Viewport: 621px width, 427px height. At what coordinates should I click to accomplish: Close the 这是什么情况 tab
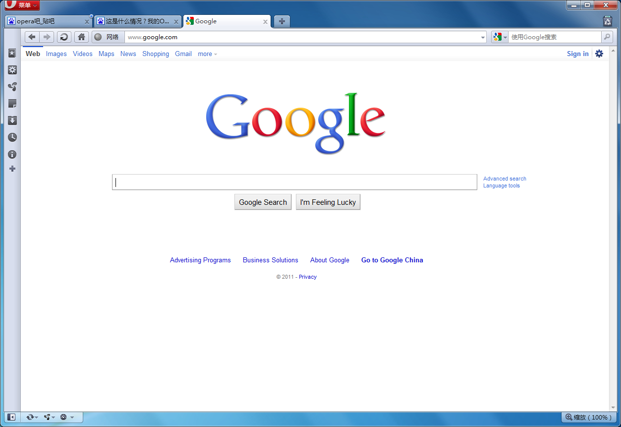pyautogui.click(x=176, y=22)
